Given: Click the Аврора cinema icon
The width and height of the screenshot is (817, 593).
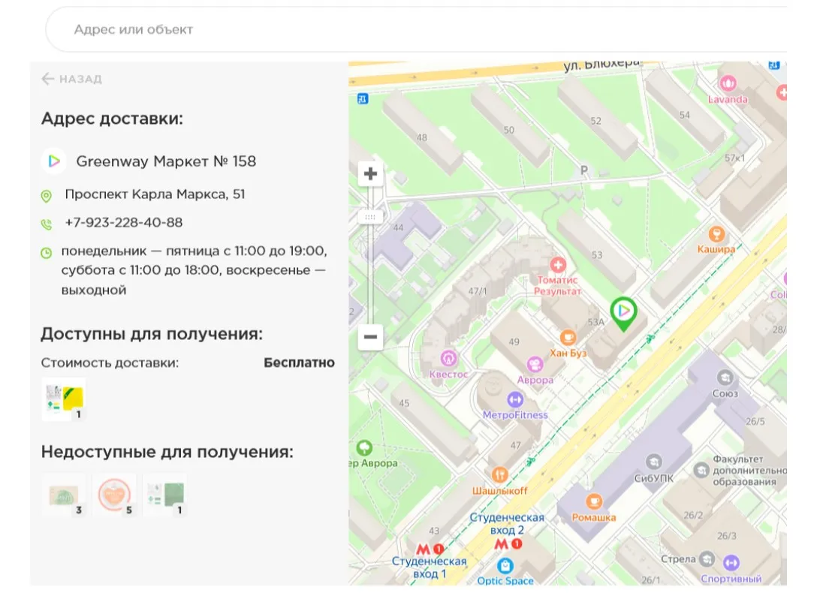Looking at the screenshot, I should click(535, 364).
